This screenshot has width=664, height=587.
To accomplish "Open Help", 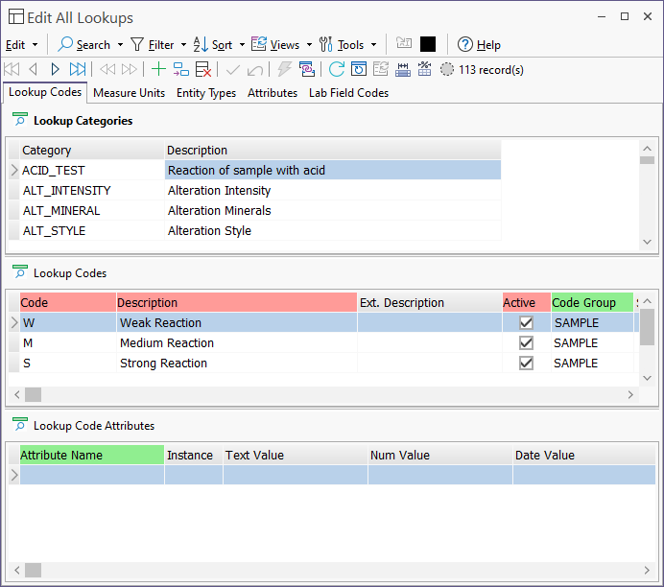I will (479, 44).
